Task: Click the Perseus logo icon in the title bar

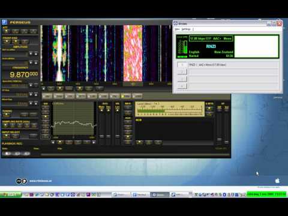Action: [x=5, y=22]
